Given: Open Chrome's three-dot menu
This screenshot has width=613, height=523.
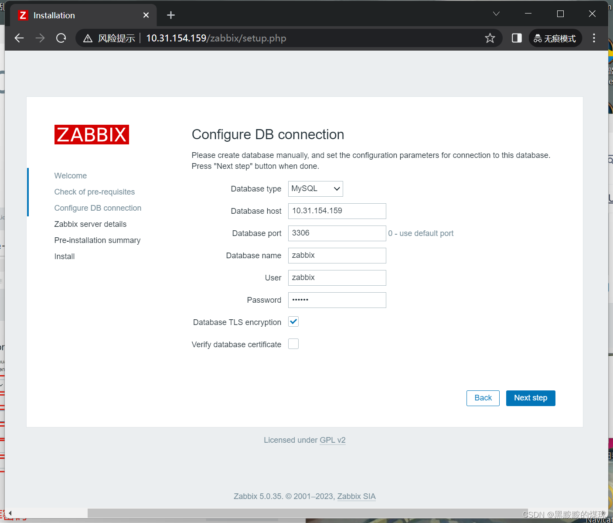Looking at the screenshot, I should 594,38.
